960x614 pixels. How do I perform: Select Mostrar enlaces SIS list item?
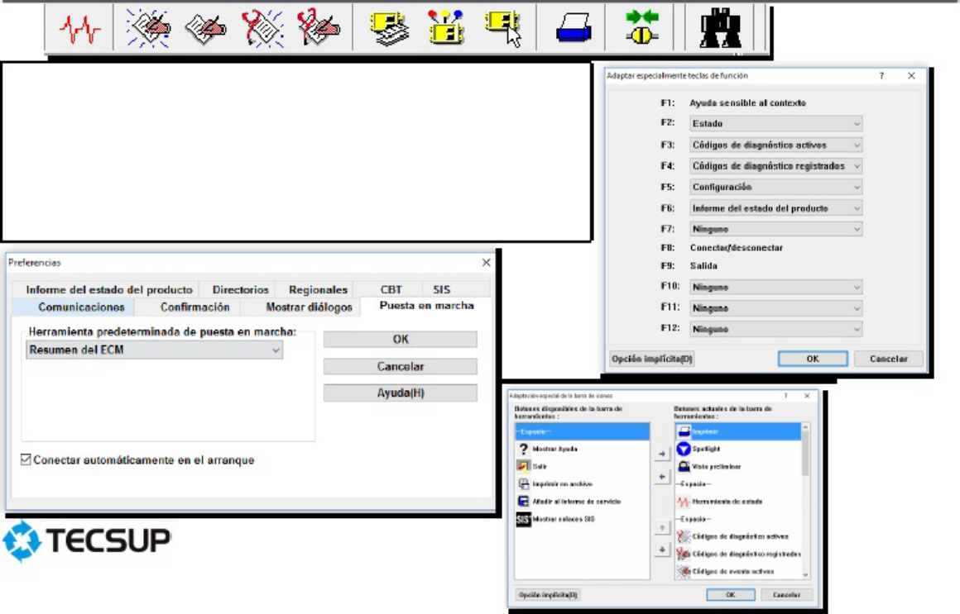582,519
